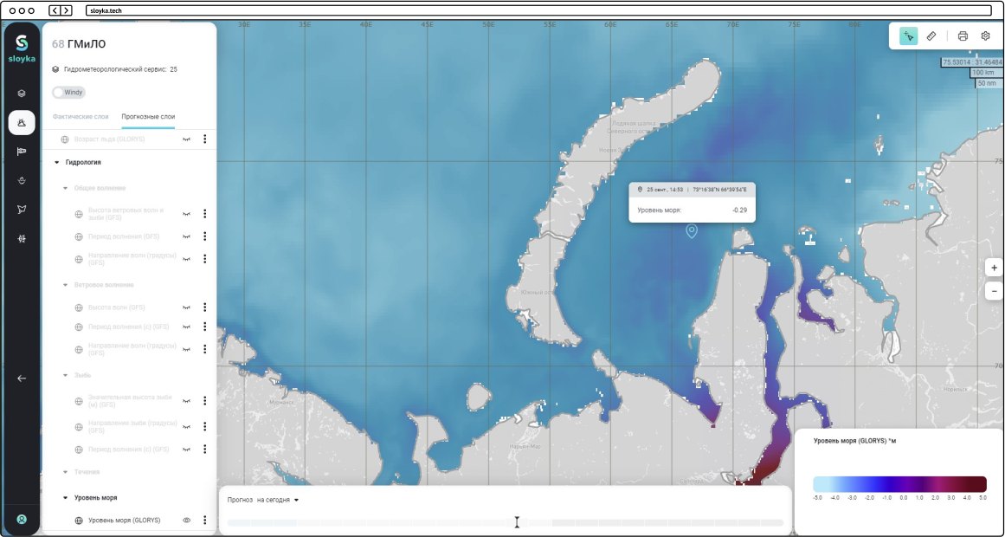
Task: Select the weather cloud icon in sidebar
Action: [x=22, y=122]
